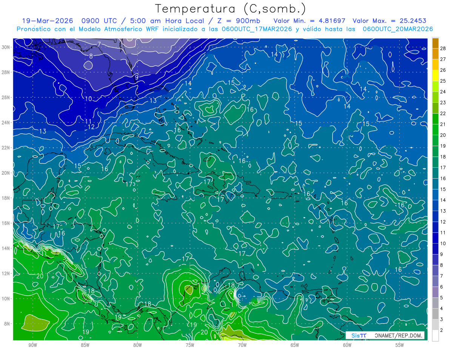Click the contour label 7 on the map
Screen dimensions: 453x350
(99, 44)
